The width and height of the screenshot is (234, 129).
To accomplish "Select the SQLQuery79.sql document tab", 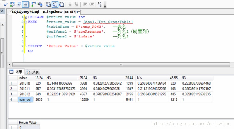I will pyautogui.click(x=46, y=12).
